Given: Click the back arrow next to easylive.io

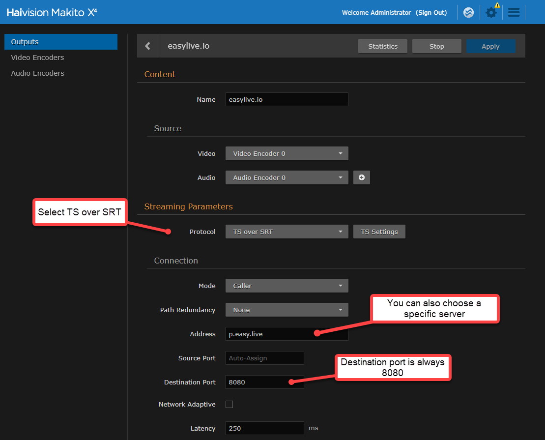Looking at the screenshot, I should pos(148,46).
